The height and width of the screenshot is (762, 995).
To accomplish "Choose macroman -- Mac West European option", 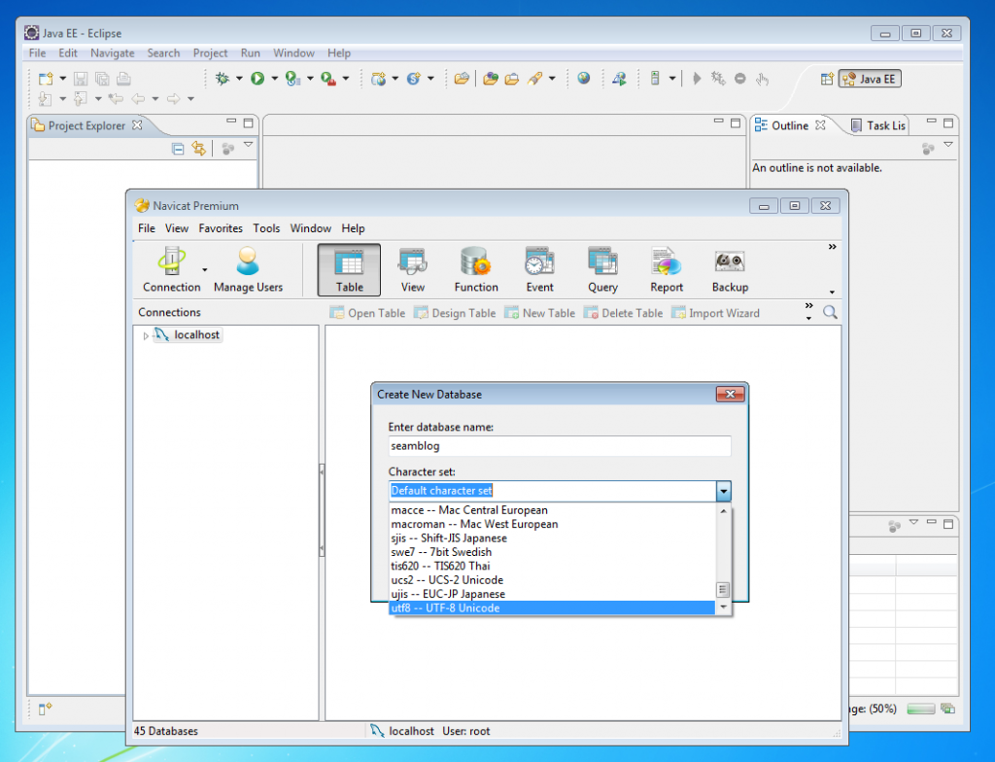I will click(552, 525).
